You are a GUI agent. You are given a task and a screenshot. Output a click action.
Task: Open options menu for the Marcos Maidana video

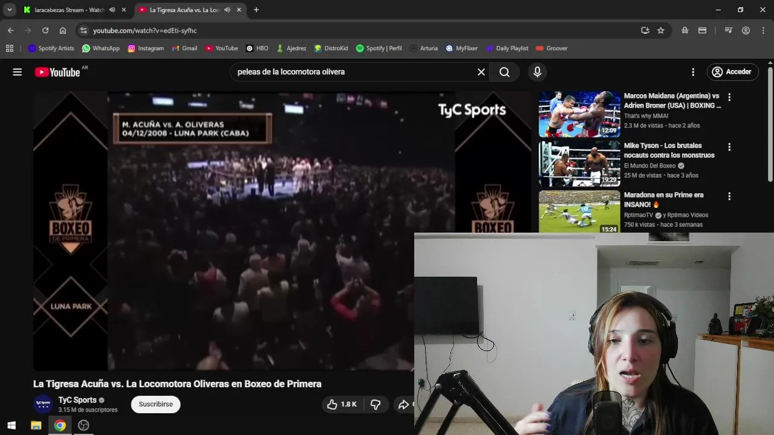click(x=729, y=97)
